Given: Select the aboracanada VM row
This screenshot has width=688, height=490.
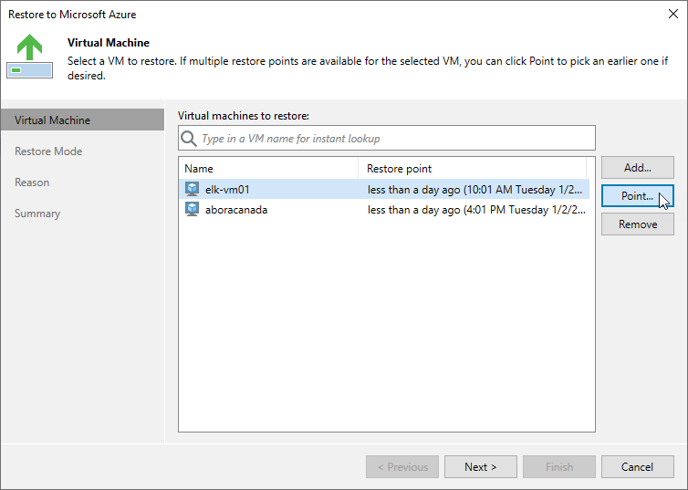Looking at the screenshot, I should 236,209.
